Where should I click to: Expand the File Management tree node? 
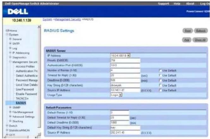(x=10, y=112)
